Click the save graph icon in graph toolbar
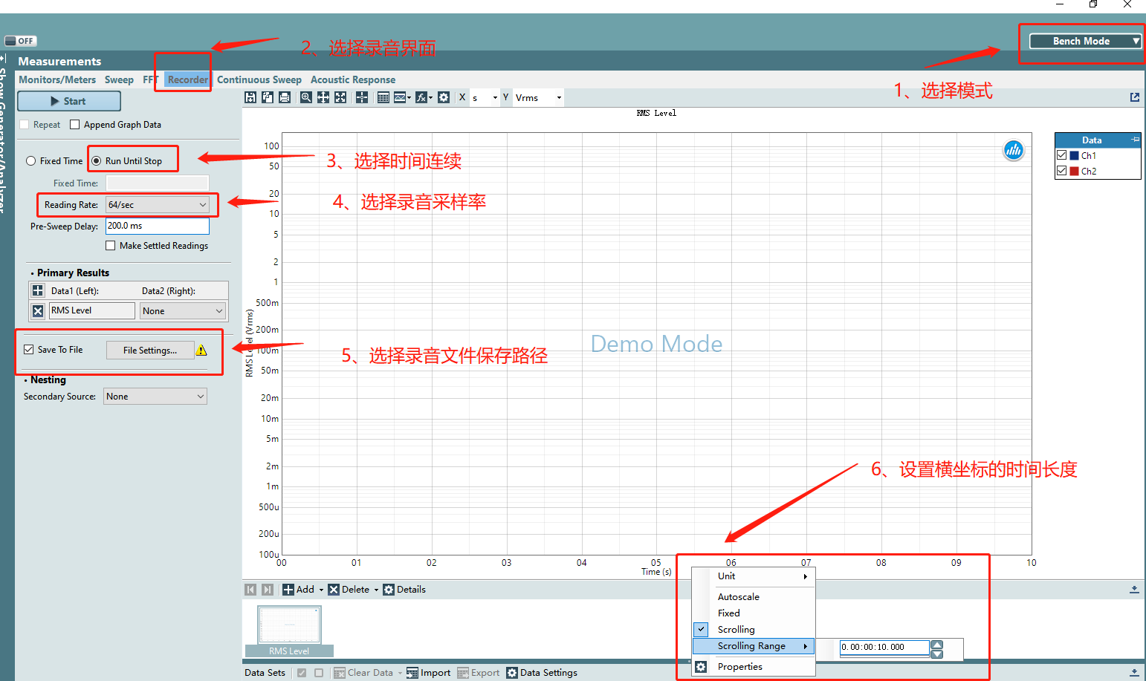This screenshot has height=681, width=1146. click(x=250, y=97)
